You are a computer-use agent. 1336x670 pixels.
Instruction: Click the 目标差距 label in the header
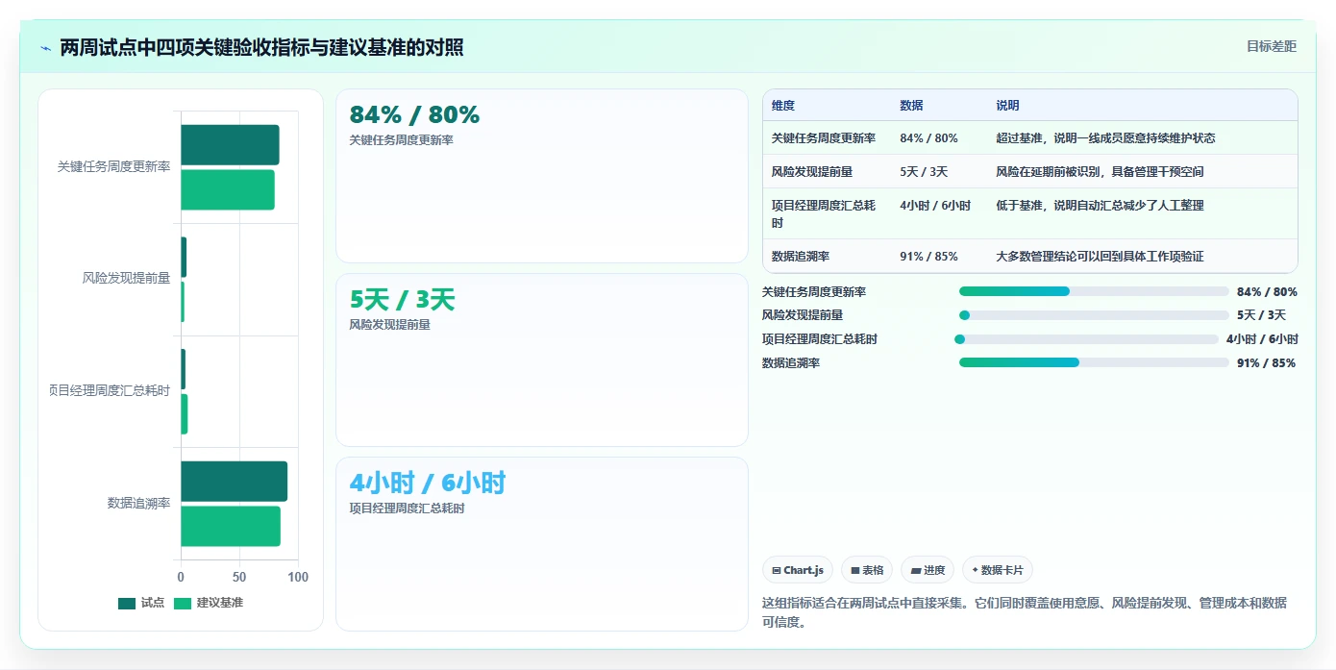coord(1272,46)
